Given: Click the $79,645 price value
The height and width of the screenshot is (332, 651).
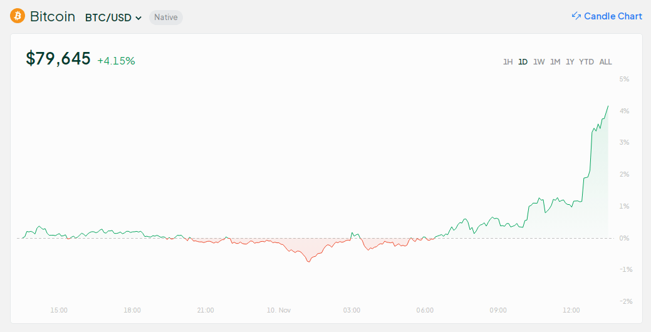Looking at the screenshot, I should [x=58, y=59].
